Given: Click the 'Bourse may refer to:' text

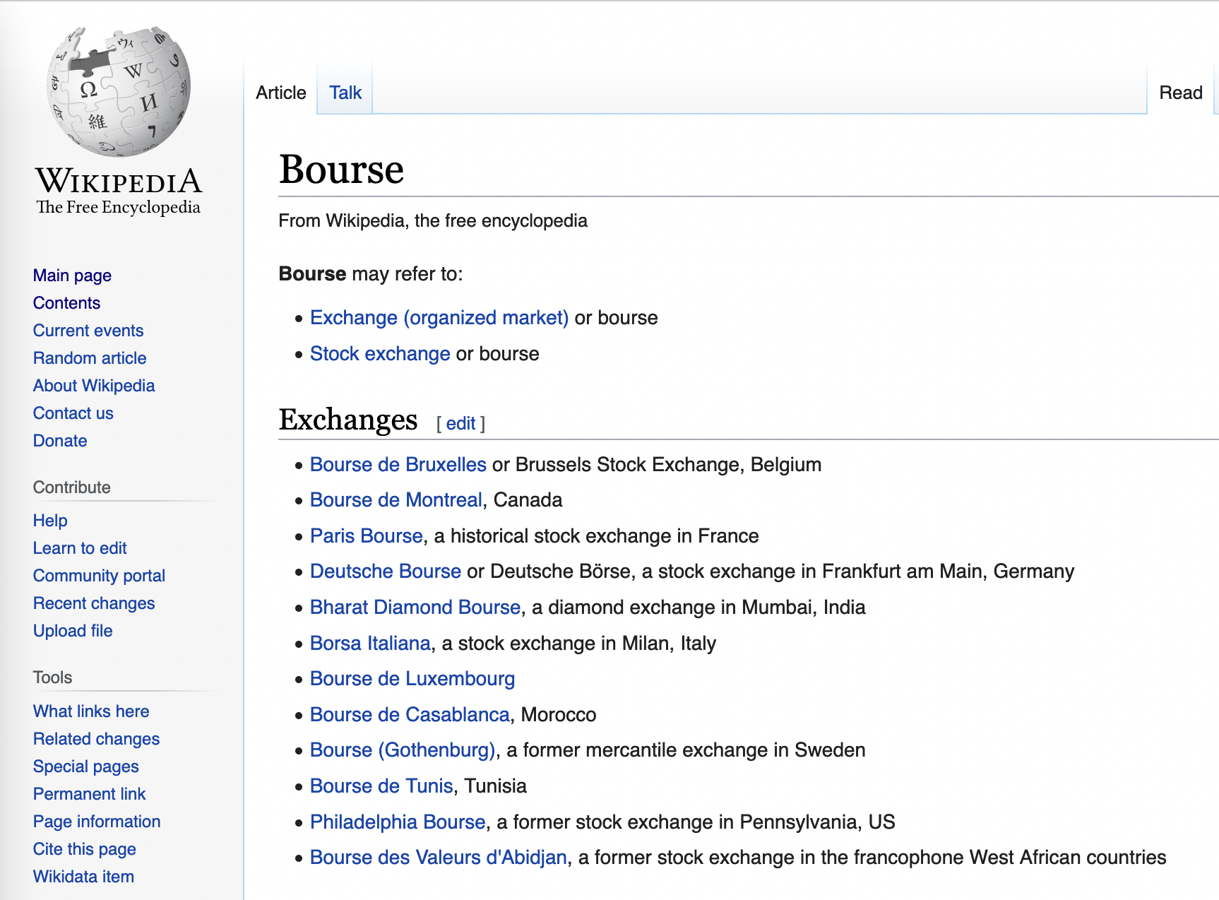Looking at the screenshot, I should 371,274.
